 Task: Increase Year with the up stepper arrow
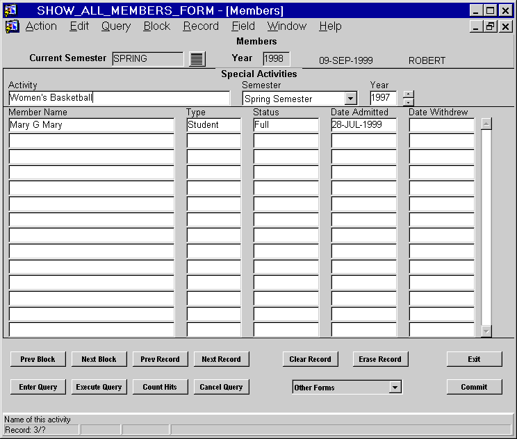(408, 94)
